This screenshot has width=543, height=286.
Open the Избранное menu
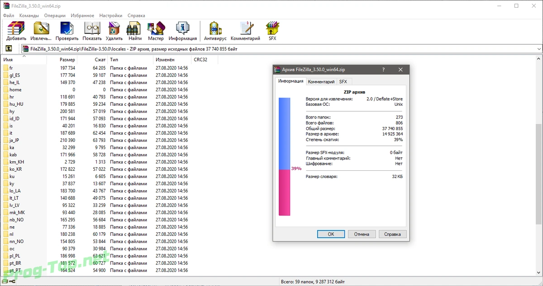(82, 15)
